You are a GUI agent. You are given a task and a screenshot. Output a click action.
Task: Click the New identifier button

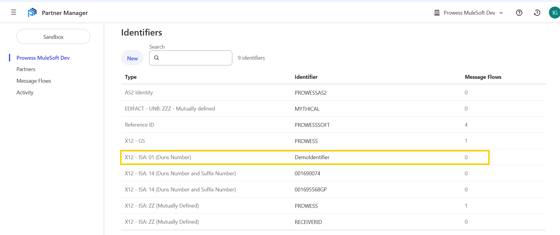point(132,58)
